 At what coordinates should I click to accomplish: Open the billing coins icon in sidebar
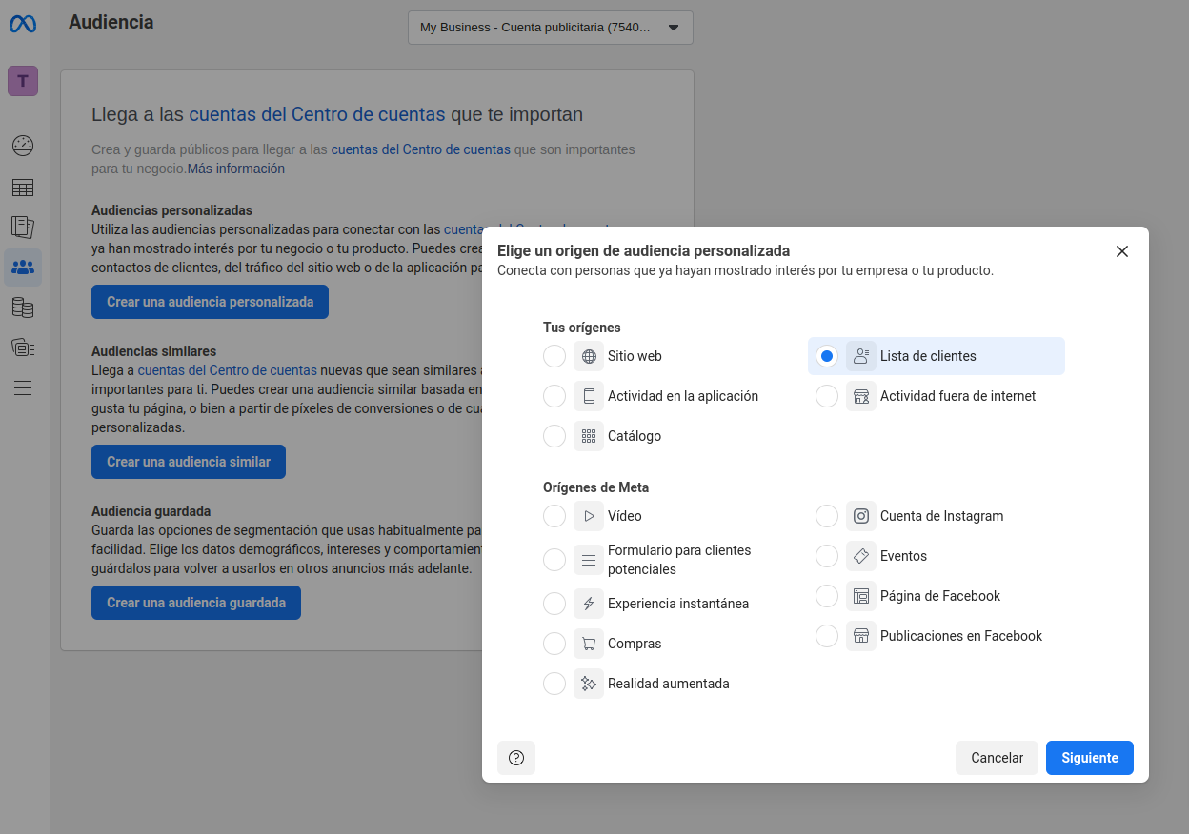tap(23, 308)
